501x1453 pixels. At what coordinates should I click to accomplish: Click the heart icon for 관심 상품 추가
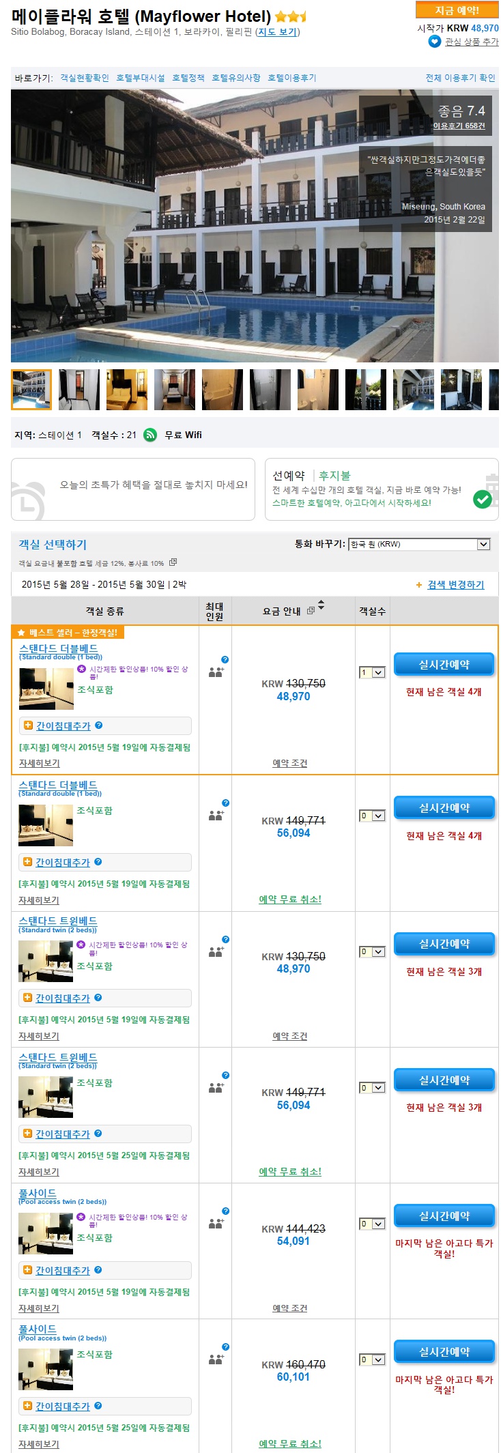pyautogui.click(x=434, y=42)
